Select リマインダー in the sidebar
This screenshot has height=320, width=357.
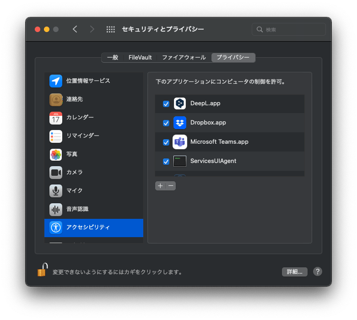tap(94, 136)
